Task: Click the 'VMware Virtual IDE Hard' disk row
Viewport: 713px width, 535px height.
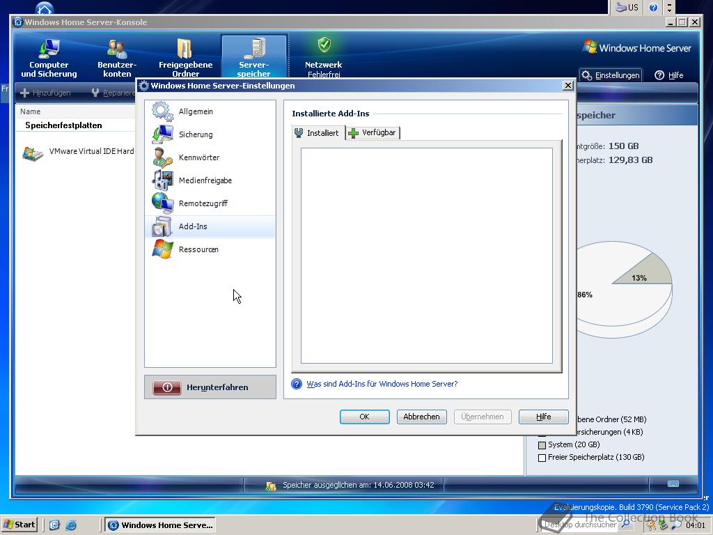Action: (77, 152)
